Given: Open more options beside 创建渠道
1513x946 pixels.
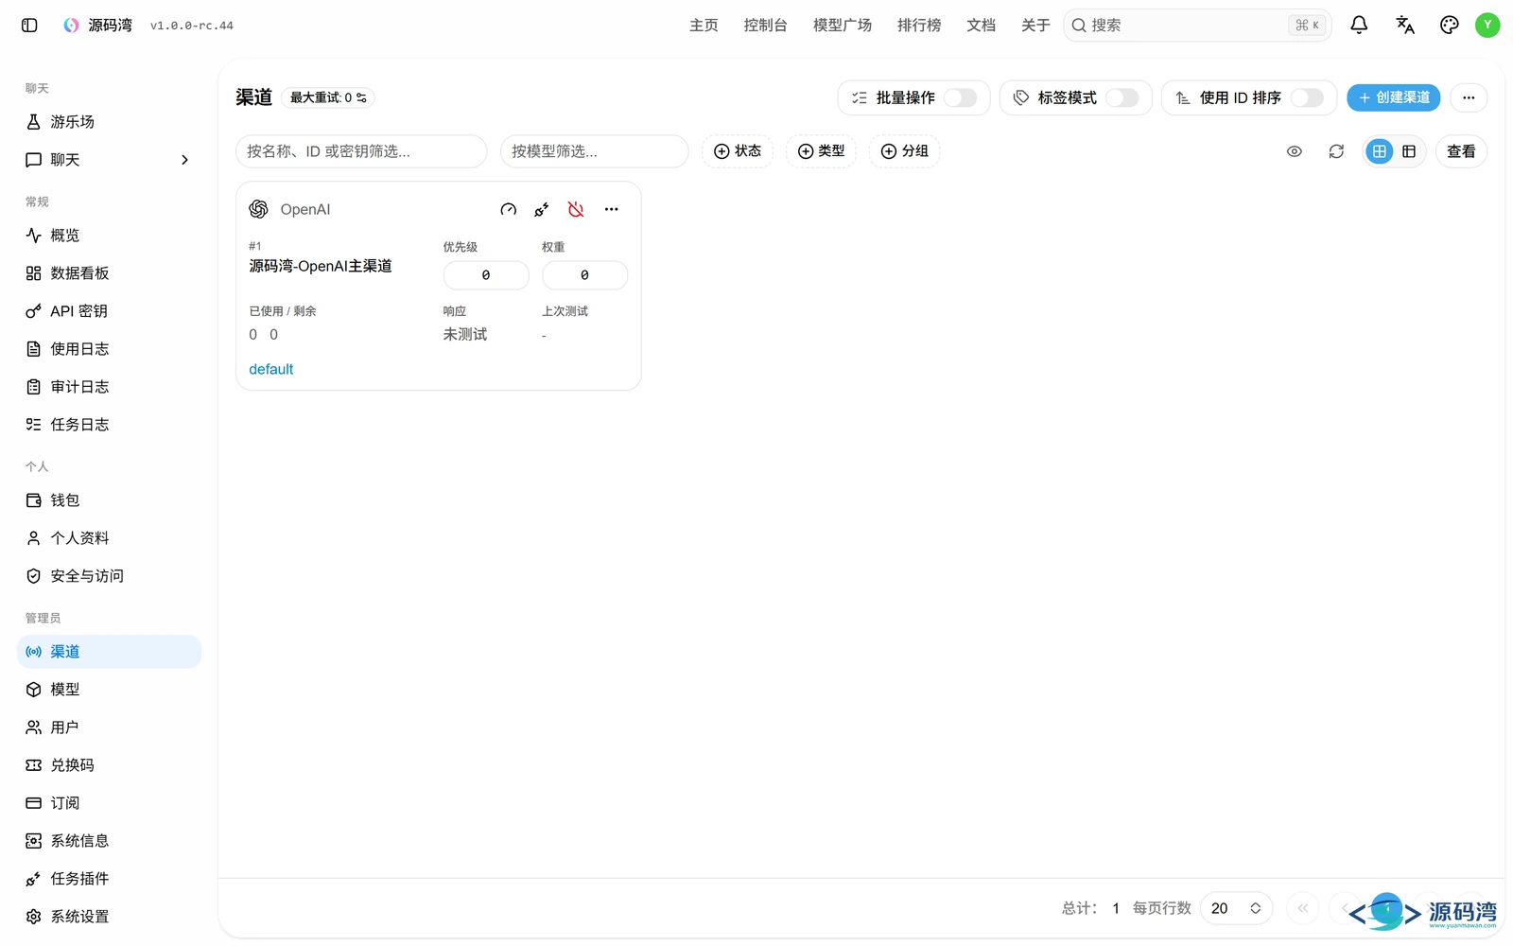Looking at the screenshot, I should coord(1469,97).
